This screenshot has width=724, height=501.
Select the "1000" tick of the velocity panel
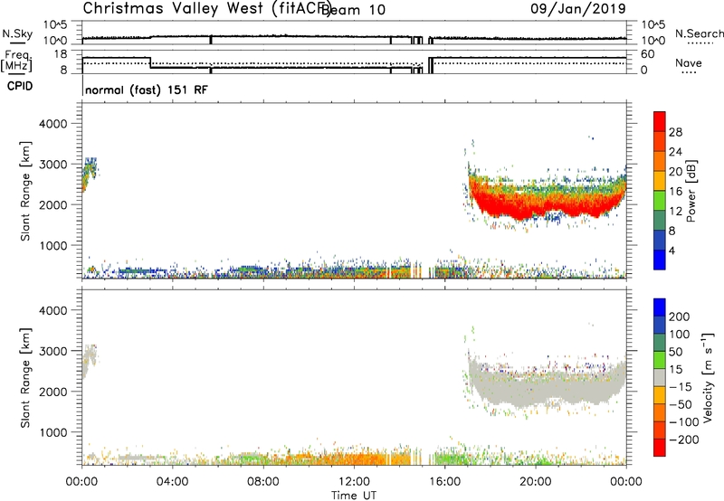point(53,432)
